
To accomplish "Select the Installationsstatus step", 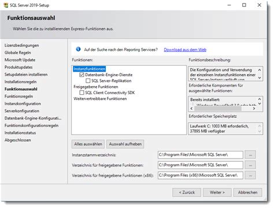I will (x=20, y=133).
